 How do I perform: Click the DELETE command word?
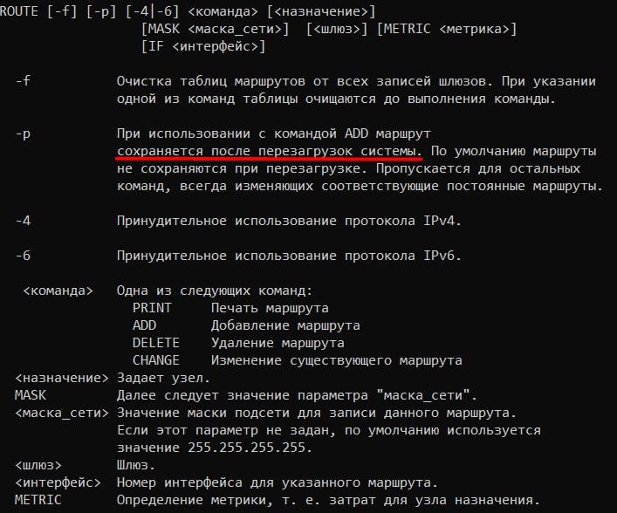(156, 343)
